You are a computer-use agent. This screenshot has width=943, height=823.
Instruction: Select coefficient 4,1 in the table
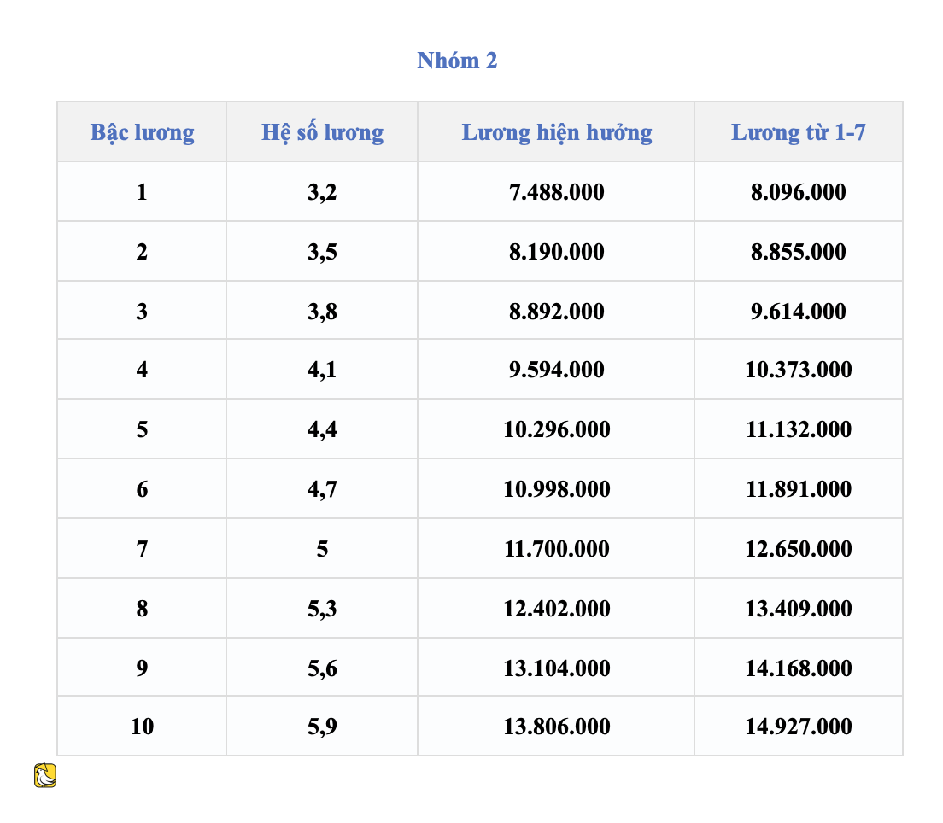322,369
